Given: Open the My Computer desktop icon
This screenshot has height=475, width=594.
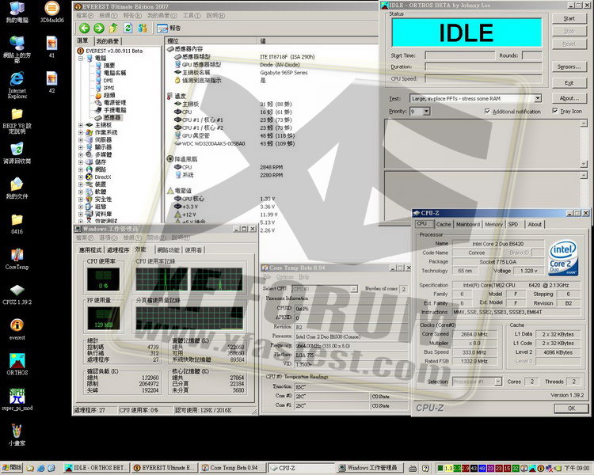Looking at the screenshot, I should 17,12.
